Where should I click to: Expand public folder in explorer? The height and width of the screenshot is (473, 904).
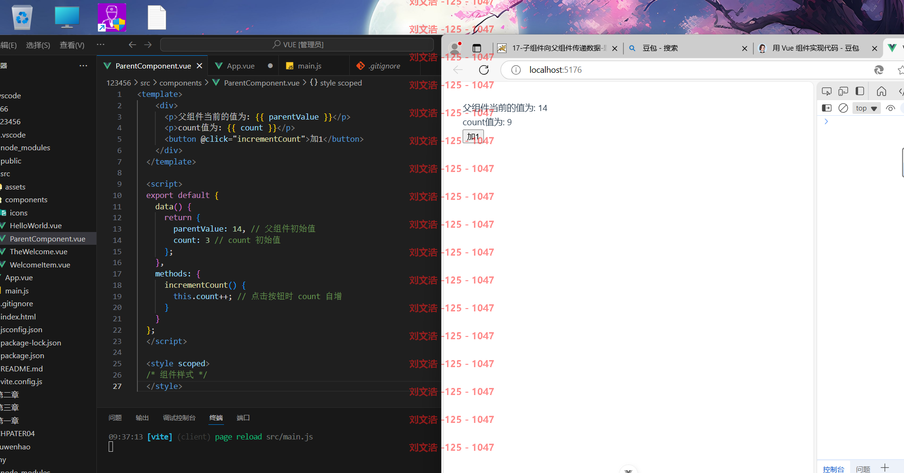11,161
